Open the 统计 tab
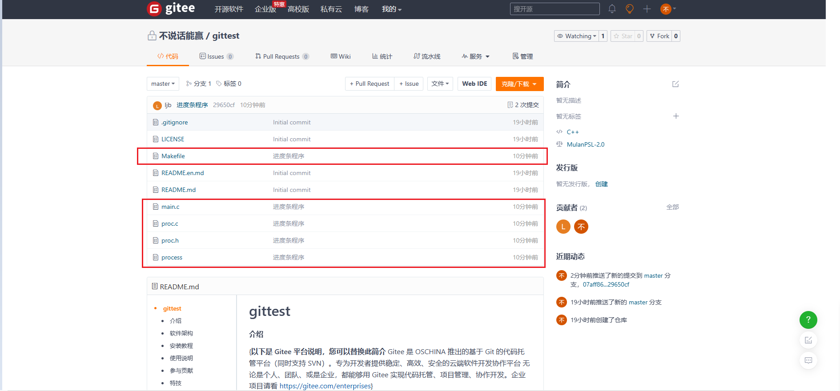Screen dimensions: 840x391 [382, 56]
